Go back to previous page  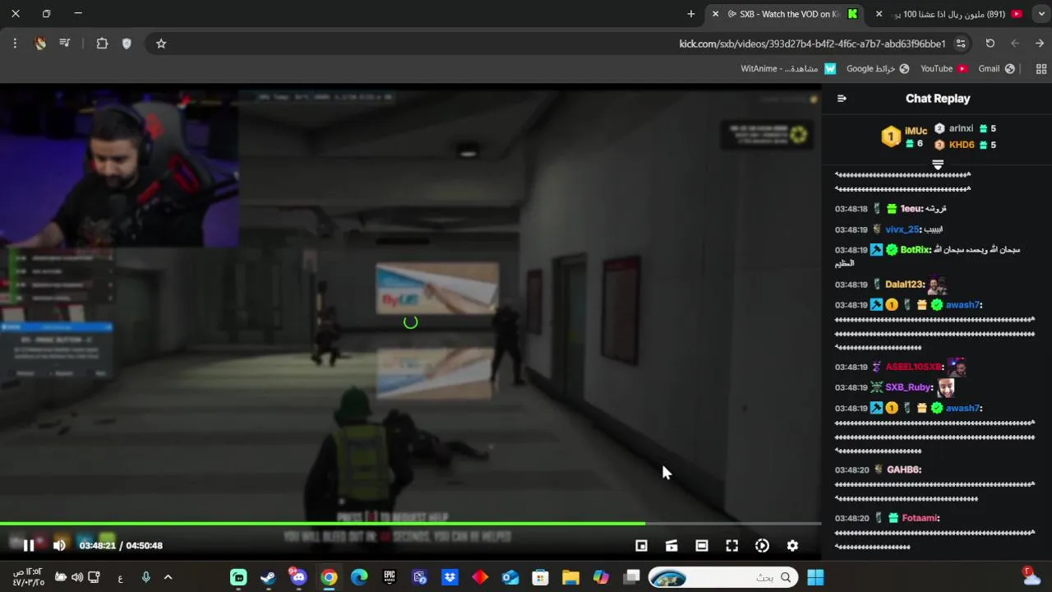[x=1040, y=44]
